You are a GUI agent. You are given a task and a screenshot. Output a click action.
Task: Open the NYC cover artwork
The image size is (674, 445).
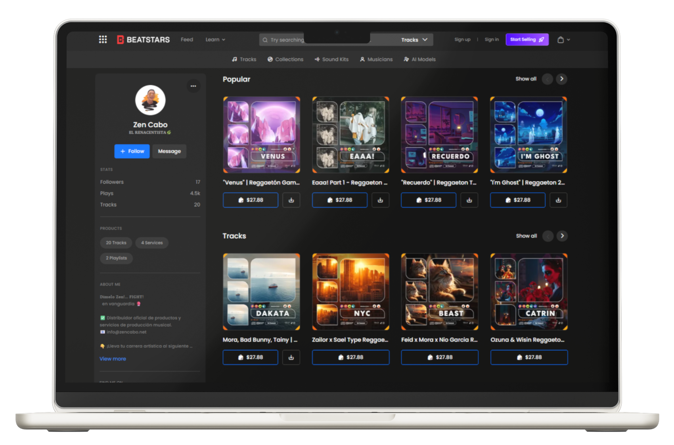(x=350, y=292)
